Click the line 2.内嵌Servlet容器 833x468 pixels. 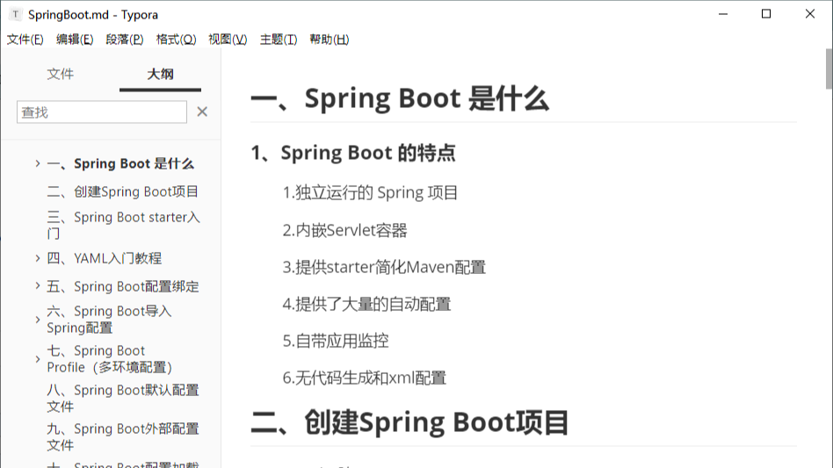click(x=344, y=230)
